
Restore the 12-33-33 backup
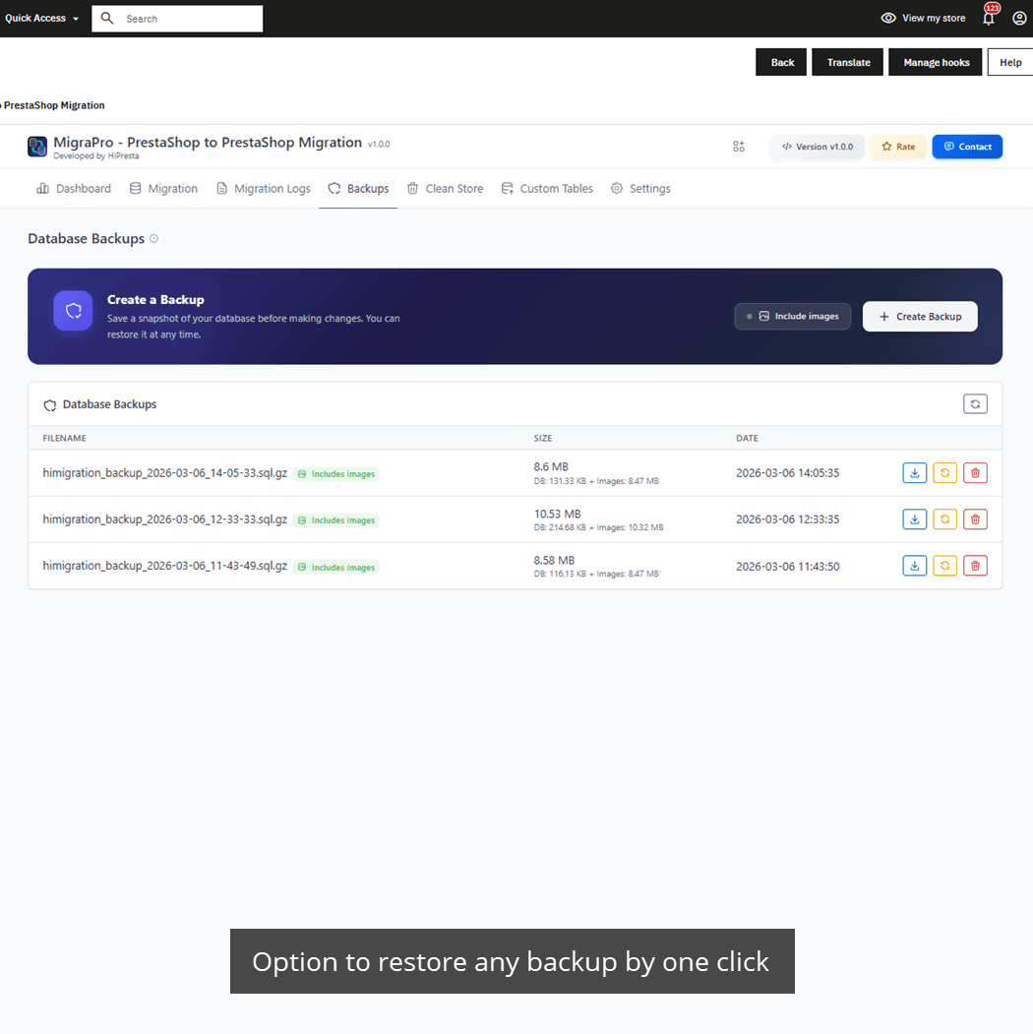point(944,519)
